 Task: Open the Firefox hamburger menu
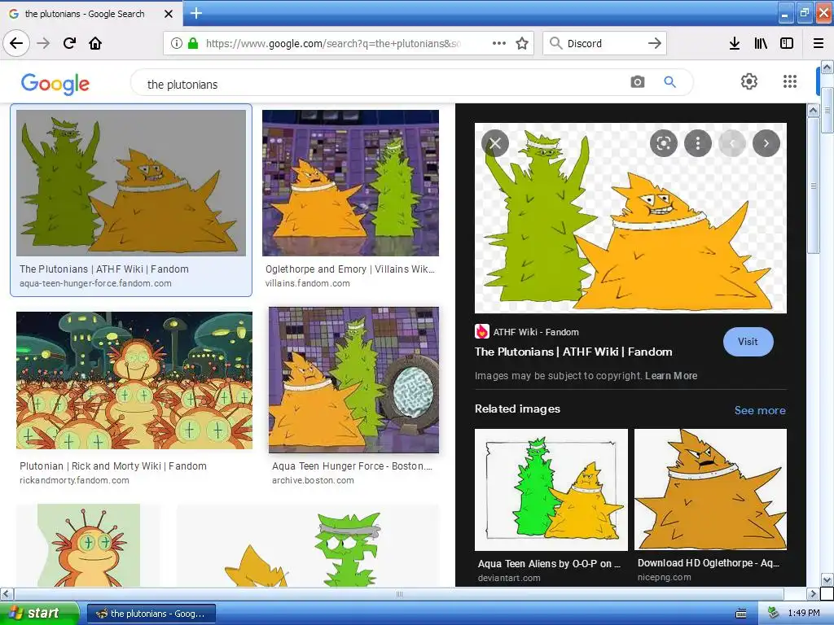(819, 43)
